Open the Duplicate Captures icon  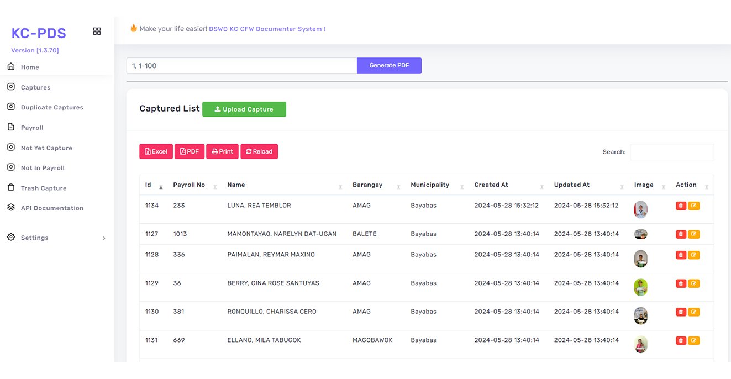pyautogui.click(x=10, y=107)
